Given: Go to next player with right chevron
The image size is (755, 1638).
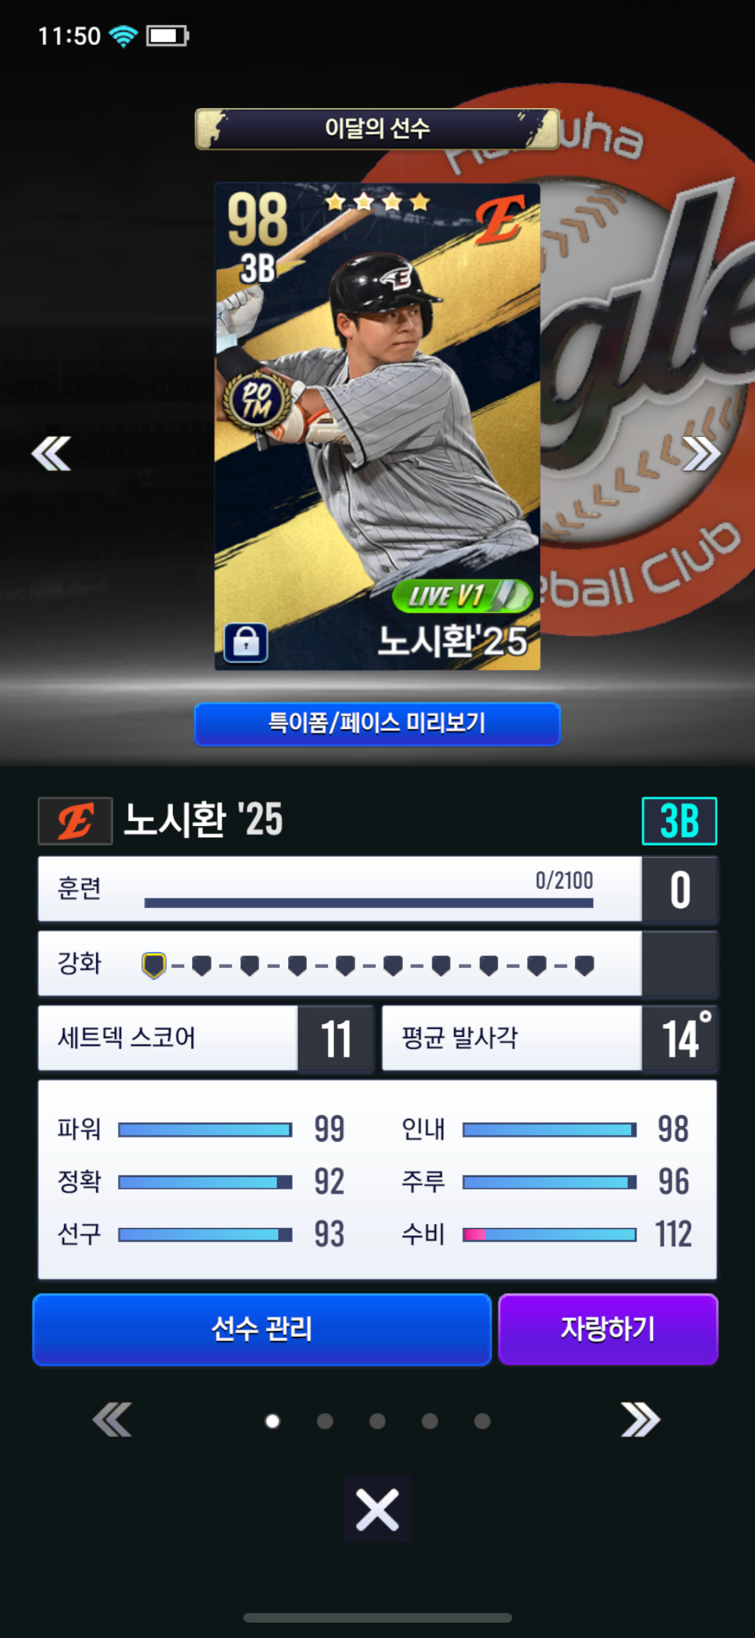Looking at the screenshot, I should 701,454.
